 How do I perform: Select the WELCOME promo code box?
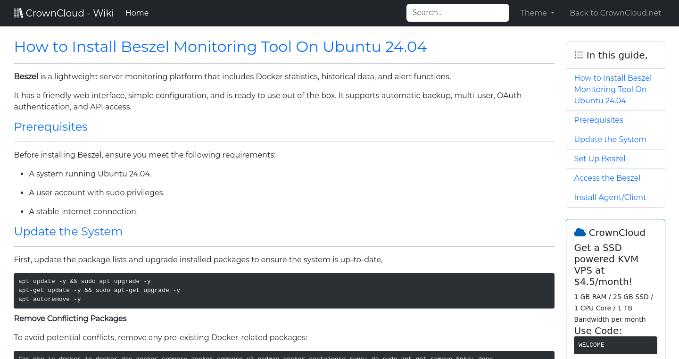tap(615, 345)
